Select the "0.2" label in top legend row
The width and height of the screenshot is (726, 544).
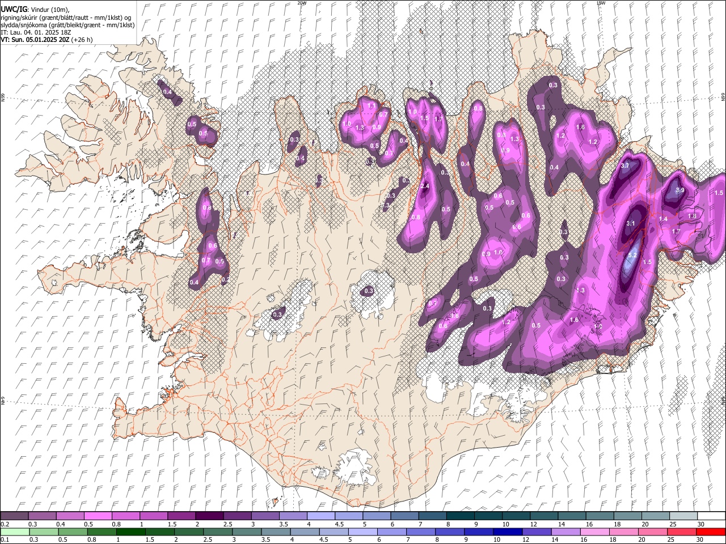(5, 524)
